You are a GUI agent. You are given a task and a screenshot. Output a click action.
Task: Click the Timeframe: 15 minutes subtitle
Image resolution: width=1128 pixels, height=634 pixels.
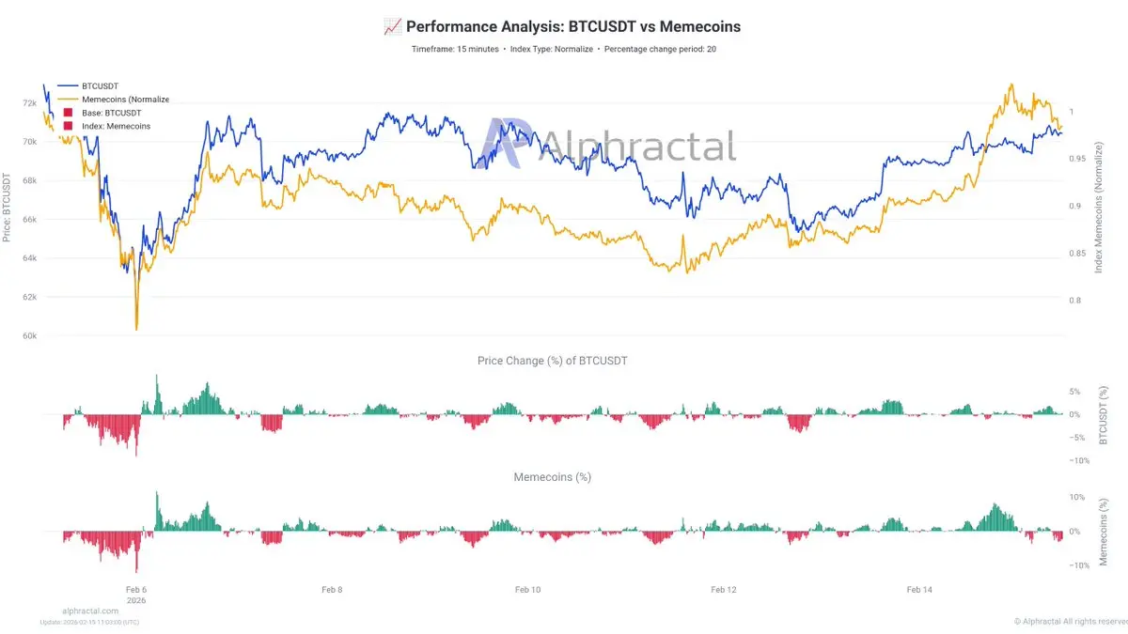pyautogui.click(x=455, y=49)
